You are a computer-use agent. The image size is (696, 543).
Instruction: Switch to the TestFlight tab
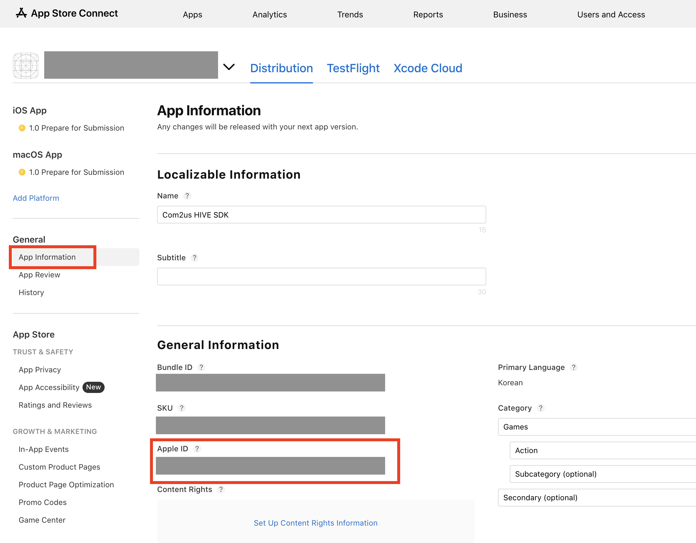click(x=353, y=68)
